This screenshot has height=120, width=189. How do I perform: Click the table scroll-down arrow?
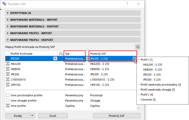tap(139, 108)
